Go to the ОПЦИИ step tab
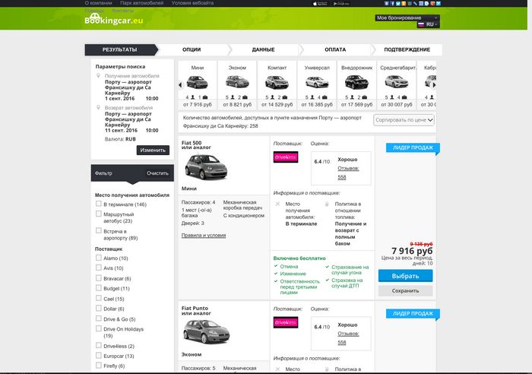 192,49
